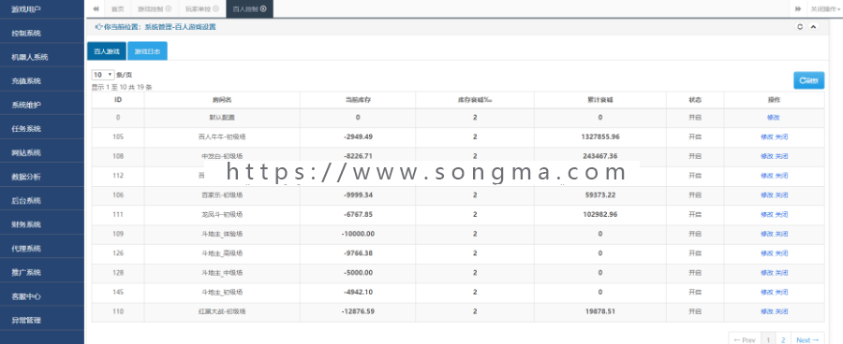Close the 游戏控制 tab via its x icon

tap(169, 9)
